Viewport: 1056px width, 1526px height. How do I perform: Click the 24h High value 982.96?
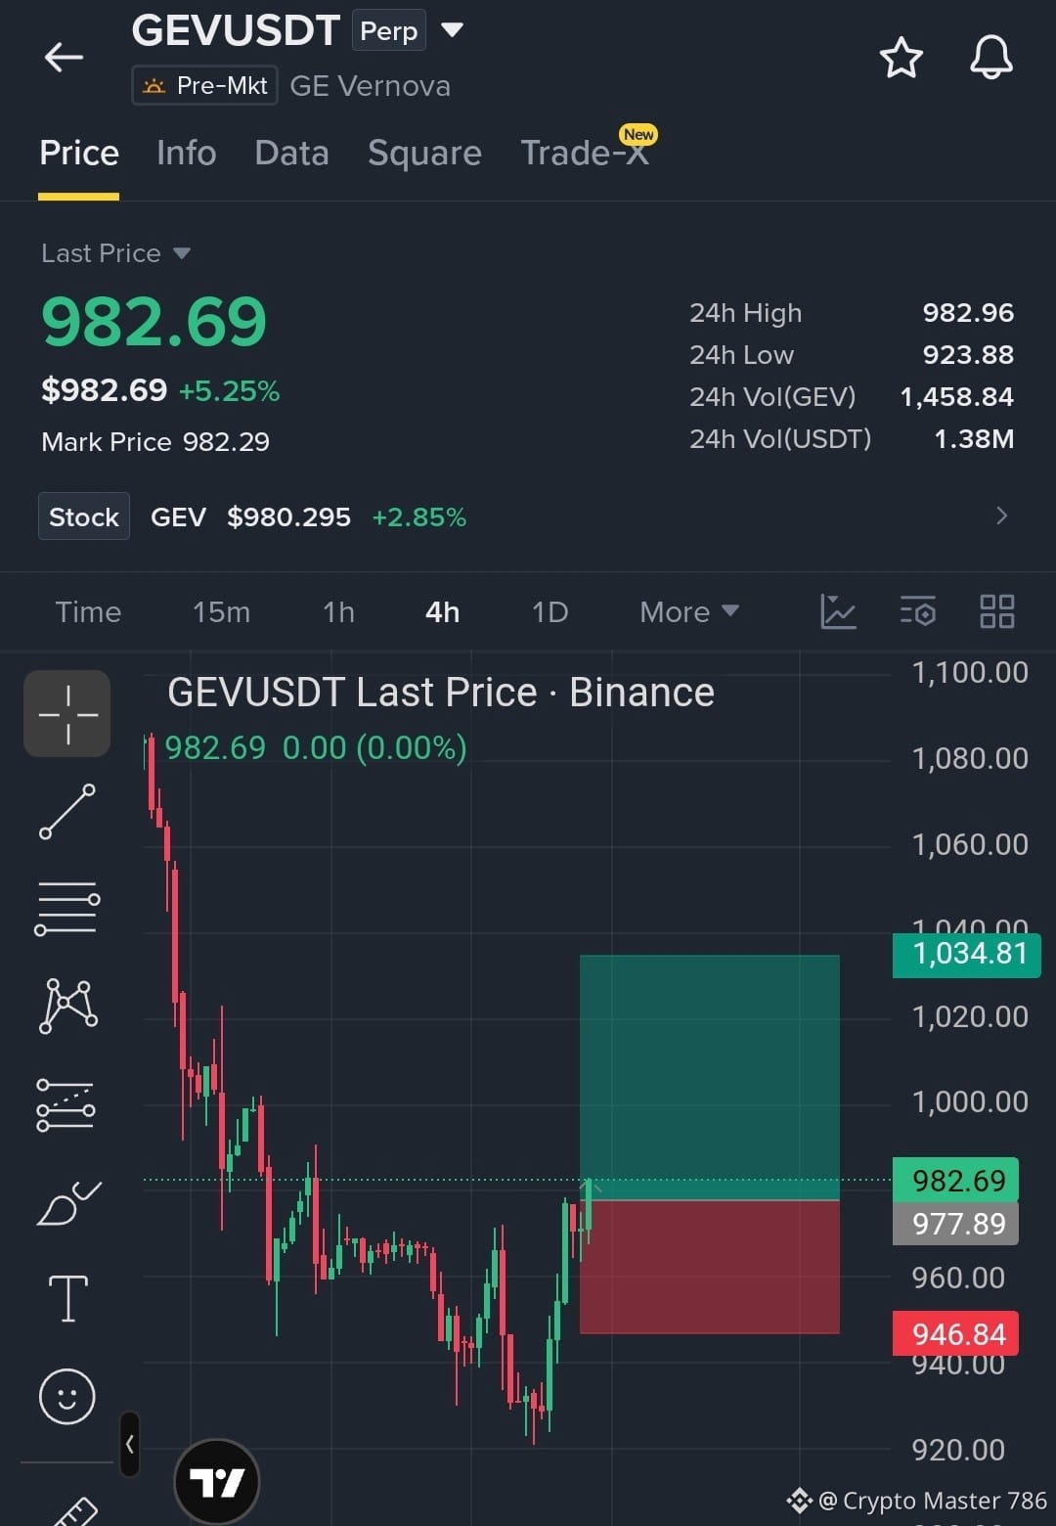pos(968,313)
